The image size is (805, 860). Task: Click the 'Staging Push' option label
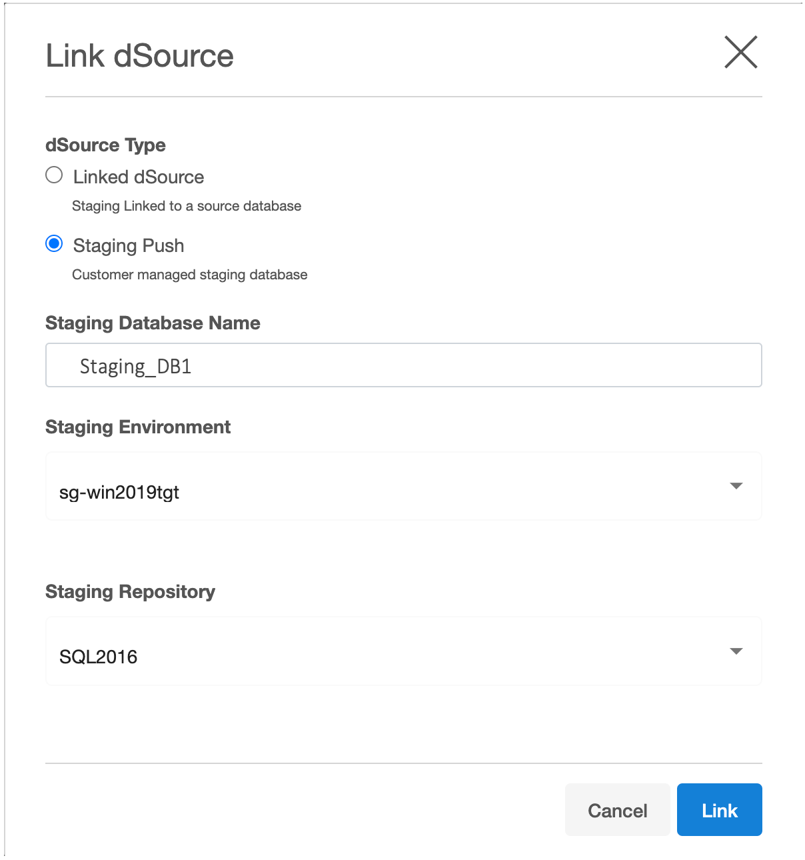(x=128, y=246)
